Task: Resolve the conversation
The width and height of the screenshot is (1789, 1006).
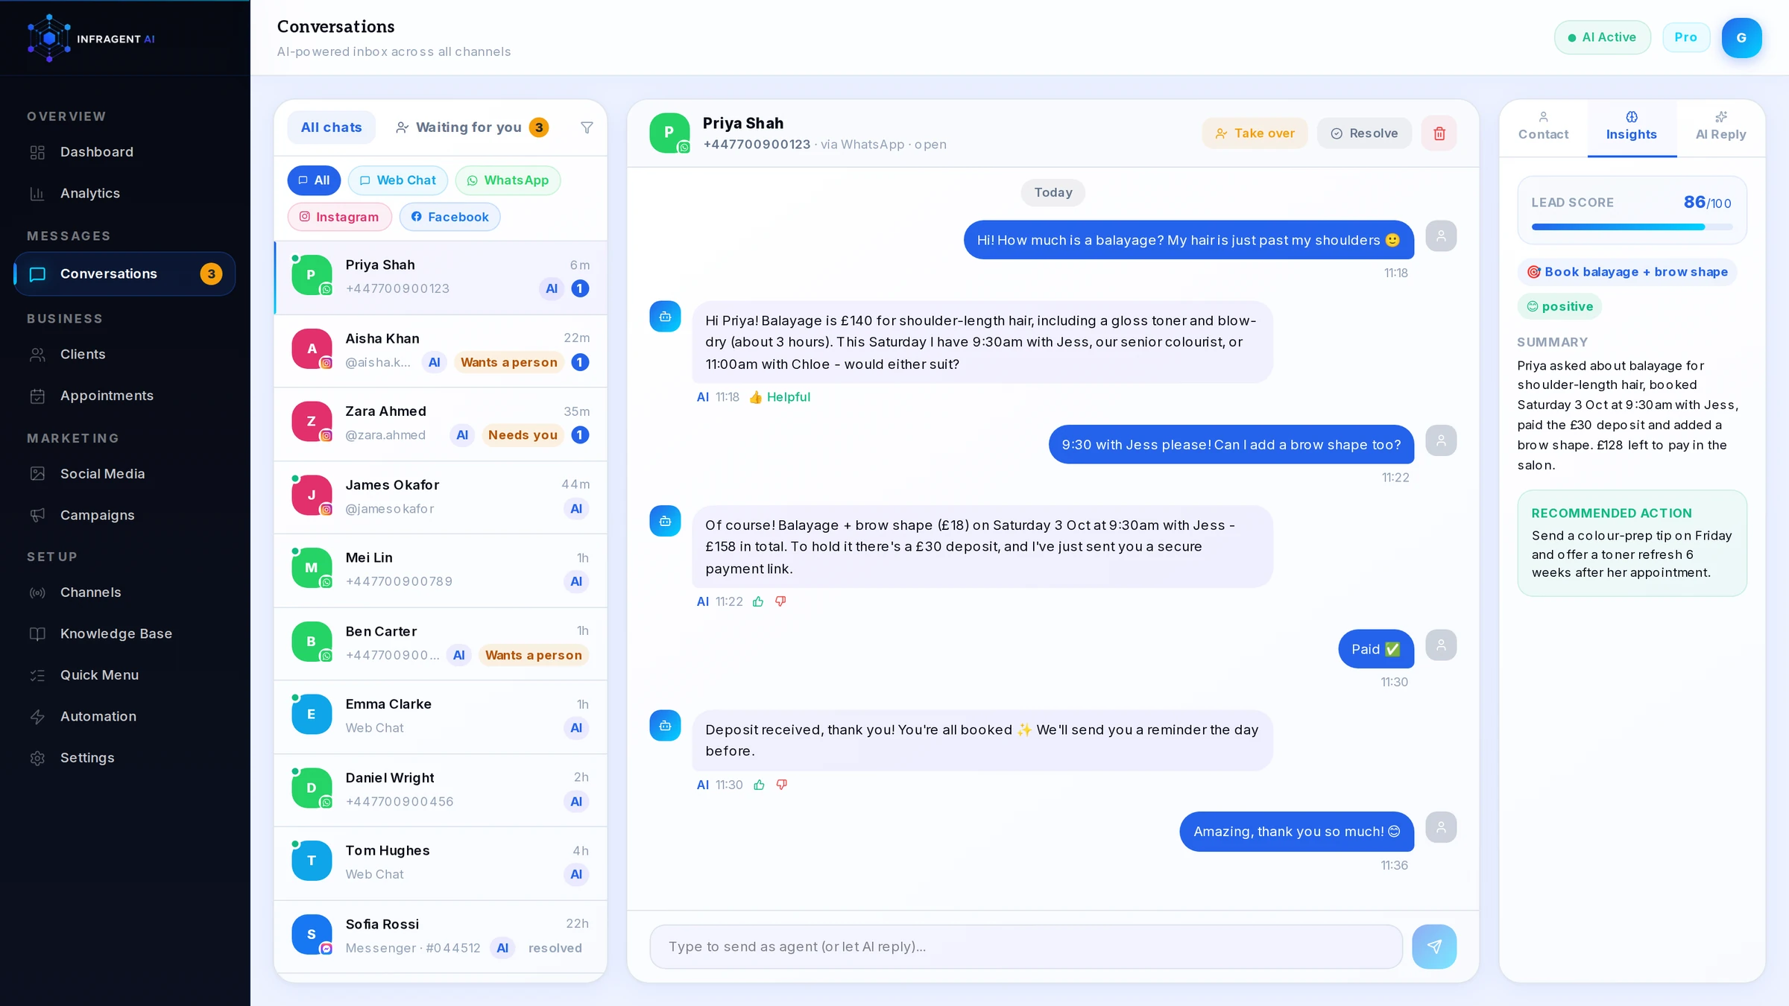Action: (1364, 133)
